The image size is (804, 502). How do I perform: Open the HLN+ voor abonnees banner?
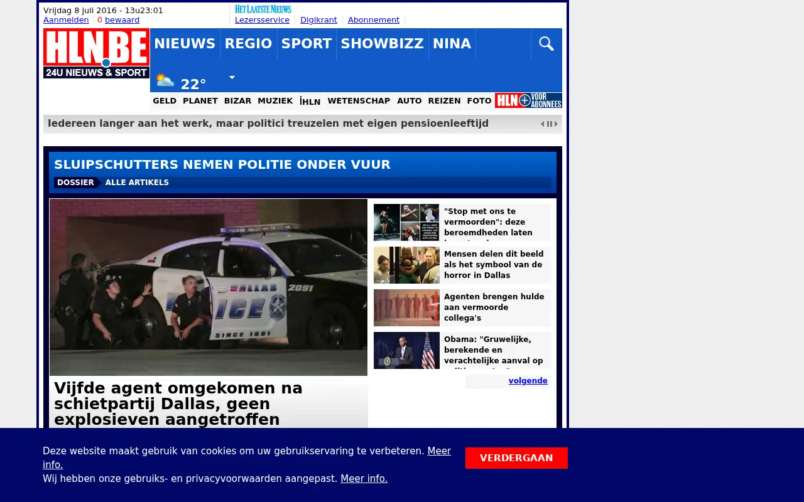528,100
